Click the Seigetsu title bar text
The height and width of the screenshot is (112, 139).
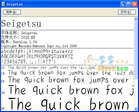(15, 4)
